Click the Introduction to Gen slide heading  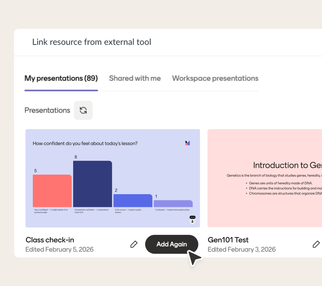[287, 165]
